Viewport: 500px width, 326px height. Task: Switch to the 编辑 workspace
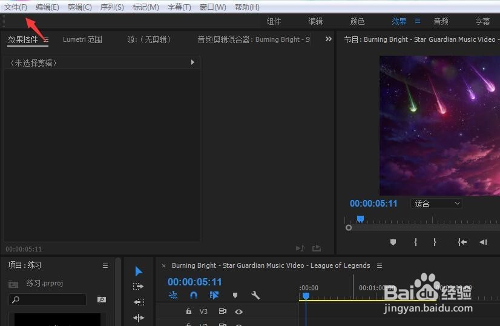pos(315,21)
